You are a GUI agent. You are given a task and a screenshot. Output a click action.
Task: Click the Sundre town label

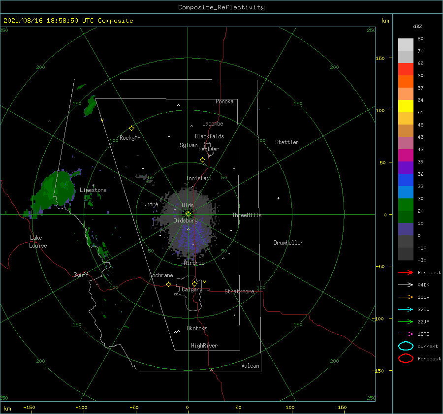tap(149, 204)
